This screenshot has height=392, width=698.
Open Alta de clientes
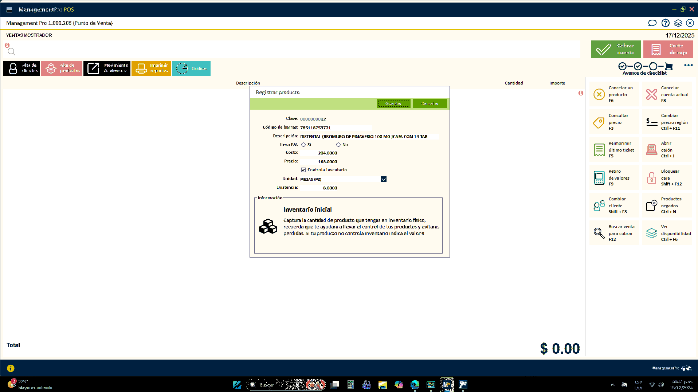pos(22,68)
